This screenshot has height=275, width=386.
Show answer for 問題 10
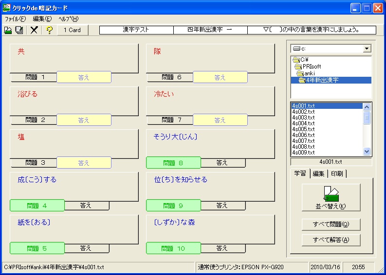223,248
